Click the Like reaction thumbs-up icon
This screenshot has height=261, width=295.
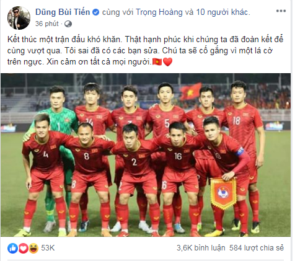[12, 248]
